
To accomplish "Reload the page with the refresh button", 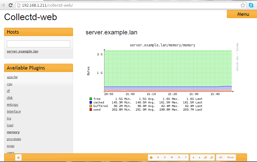I will tap(10, 5).
